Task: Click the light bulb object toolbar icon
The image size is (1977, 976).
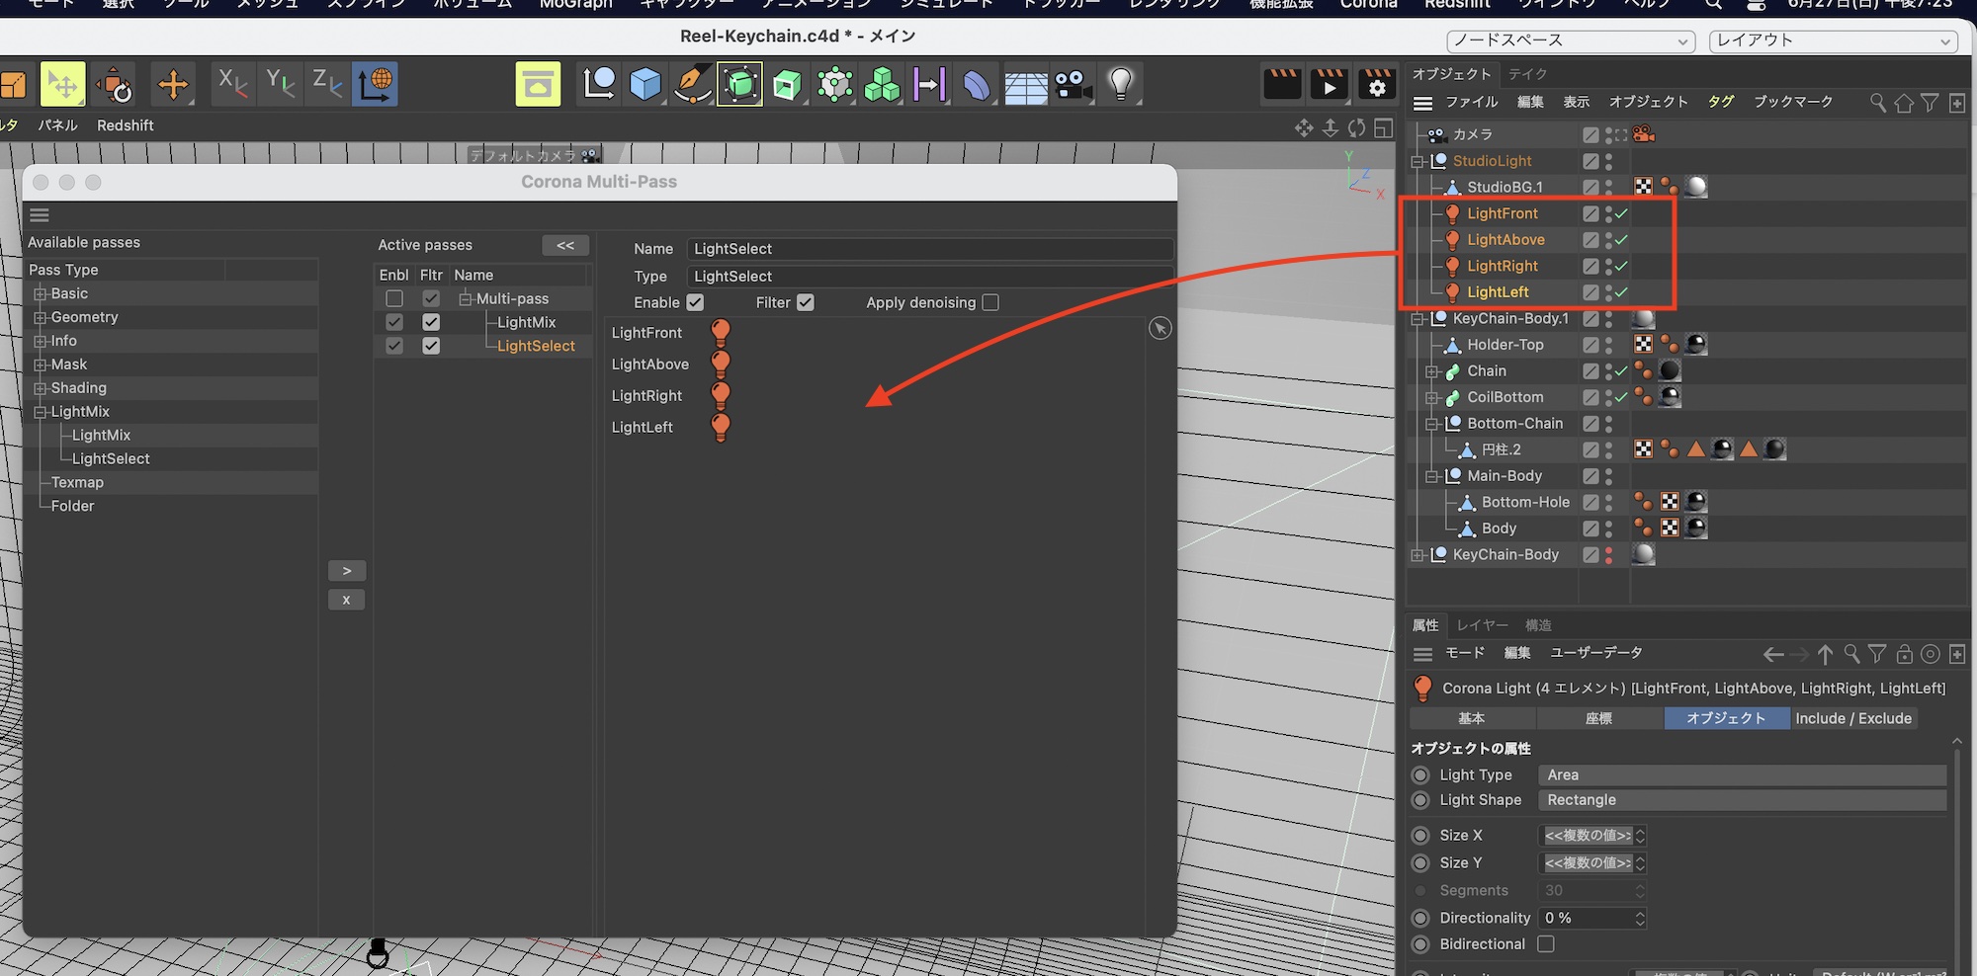Action: tap(1120, 85)
